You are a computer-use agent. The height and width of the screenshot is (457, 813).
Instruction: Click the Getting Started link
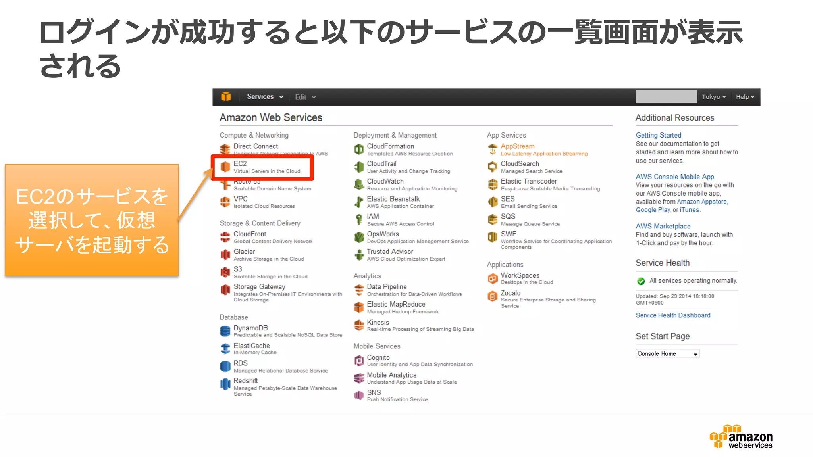click(x=658, y=135)
